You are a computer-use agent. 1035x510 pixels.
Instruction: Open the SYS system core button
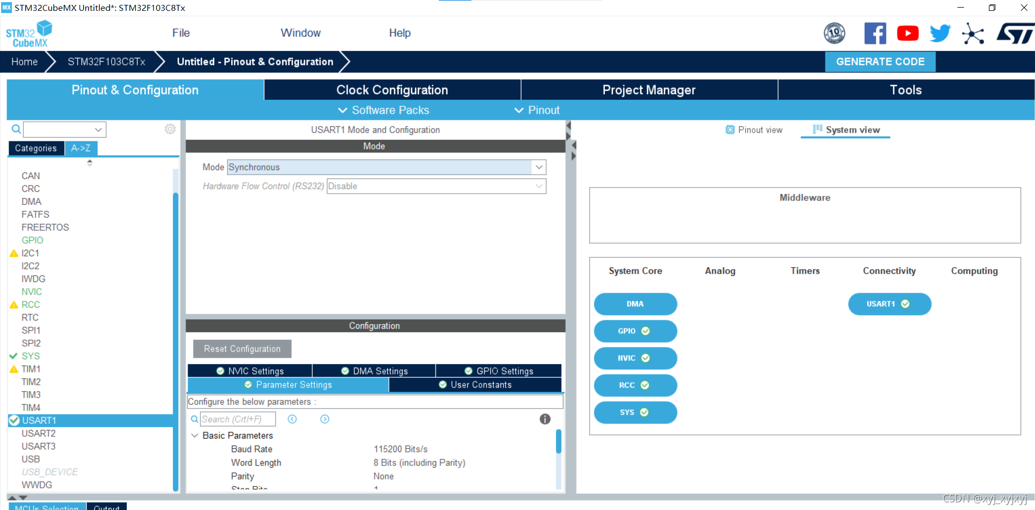coord(635,412)
